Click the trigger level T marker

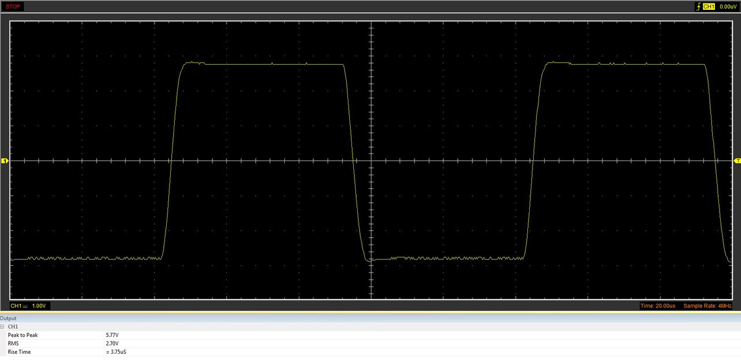(737, 160)
